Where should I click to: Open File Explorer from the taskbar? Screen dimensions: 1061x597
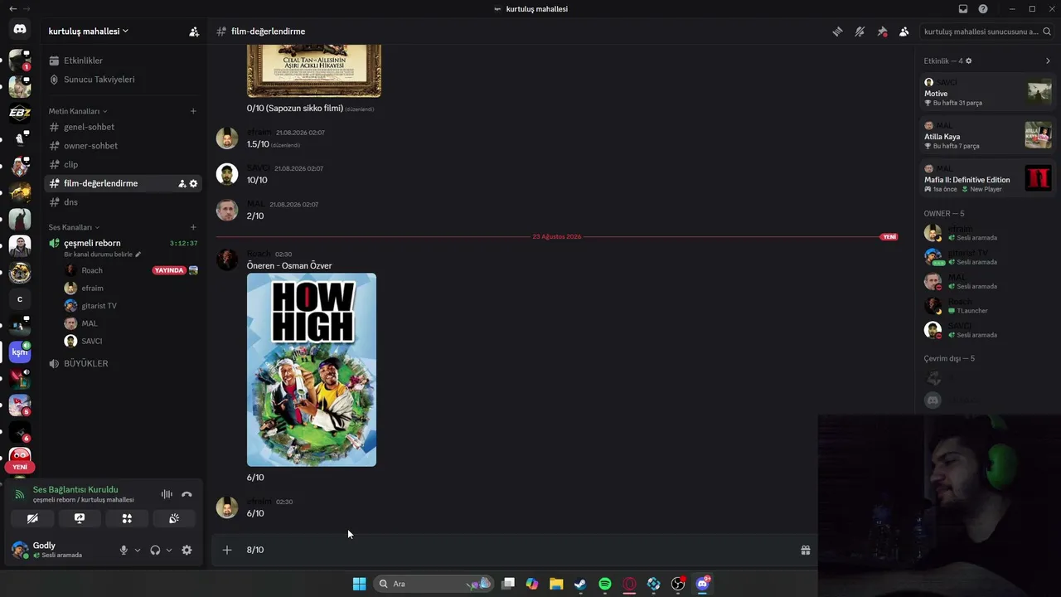coord(556,584)
